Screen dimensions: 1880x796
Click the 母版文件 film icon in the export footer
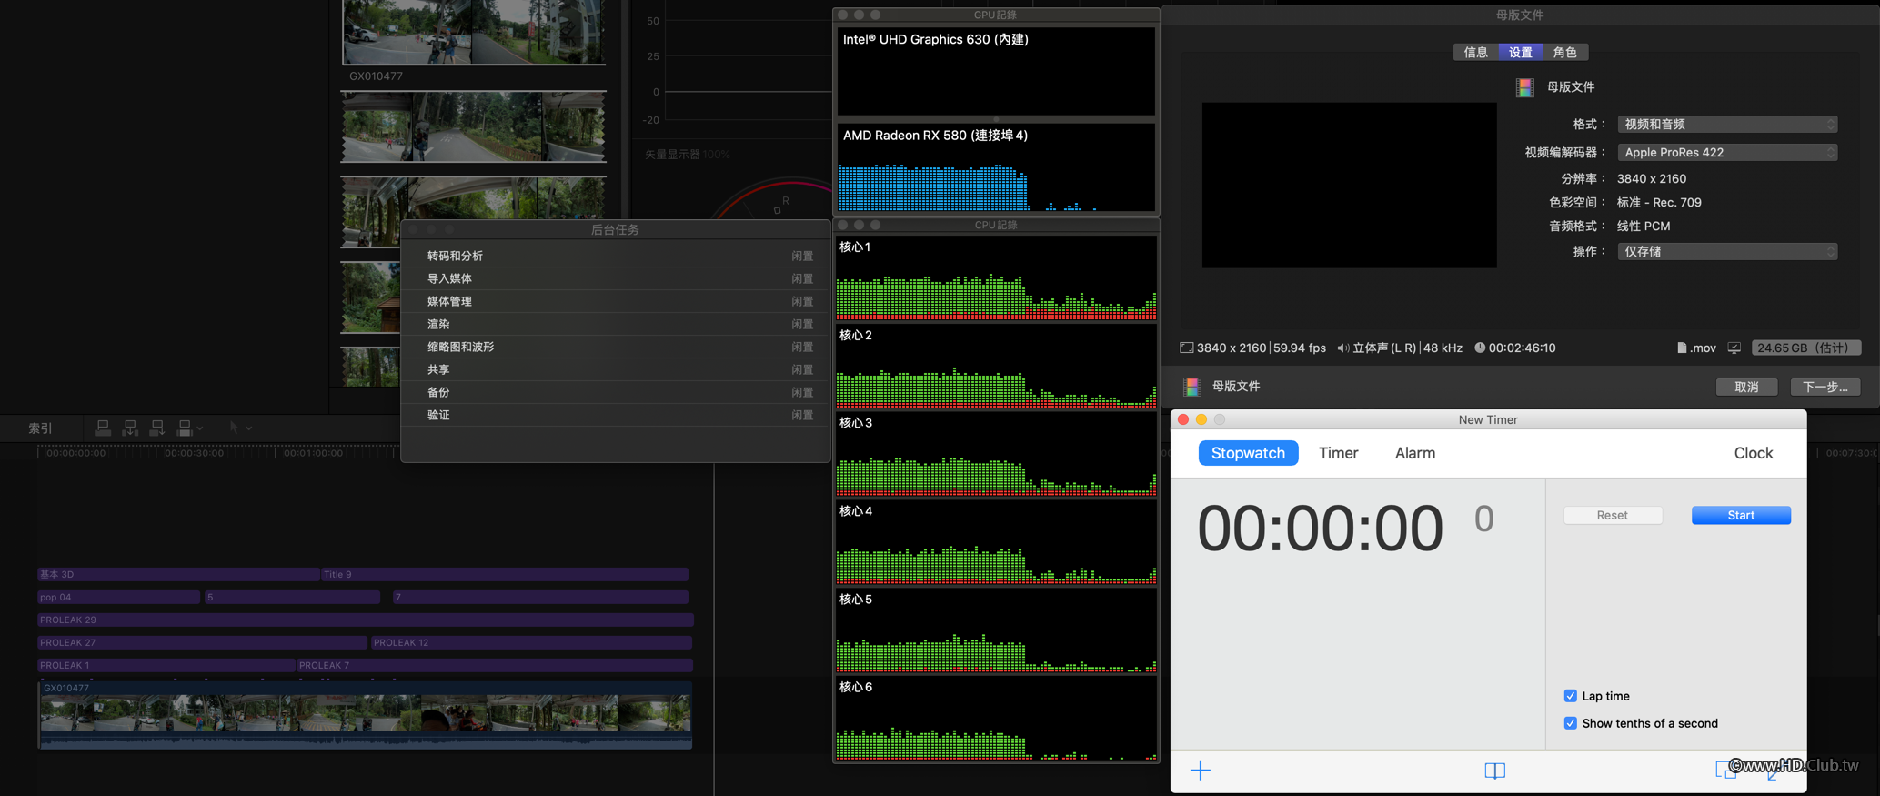[x=1191, y=387]
